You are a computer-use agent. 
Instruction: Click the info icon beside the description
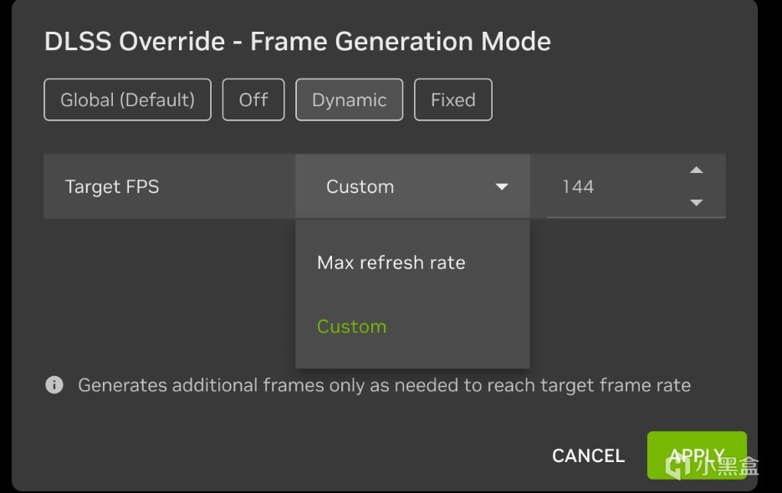coord(54,385)
